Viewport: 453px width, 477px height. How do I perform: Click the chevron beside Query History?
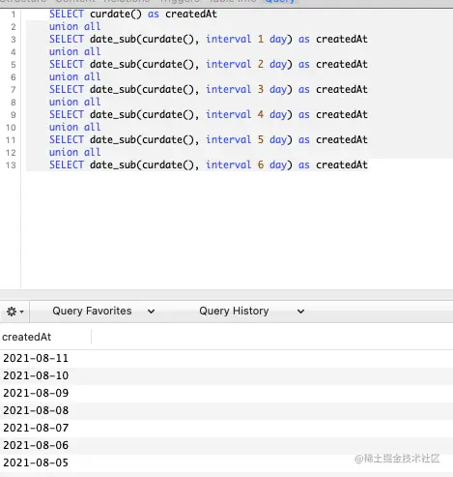(x=300, y=312)
